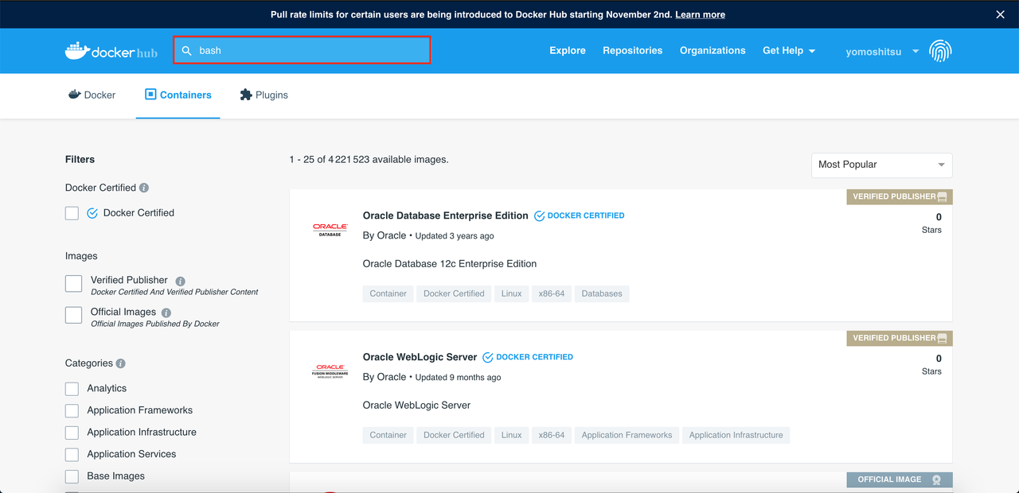Click Application Infrastructure tag on WebLogic card

point(736,435)
